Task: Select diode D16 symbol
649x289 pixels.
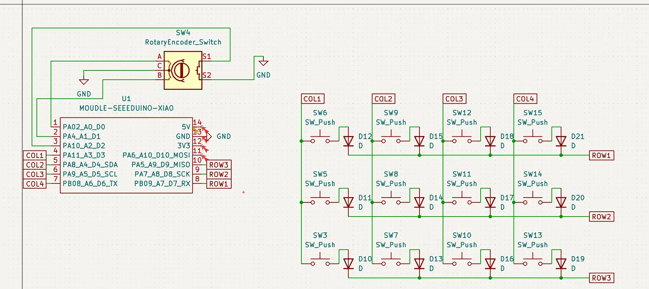Action: [490, 263]
